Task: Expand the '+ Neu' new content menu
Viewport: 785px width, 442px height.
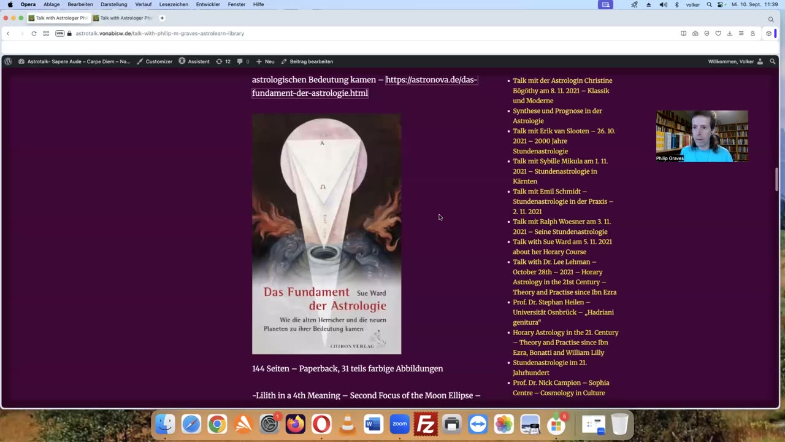Action: coord(265,61)
